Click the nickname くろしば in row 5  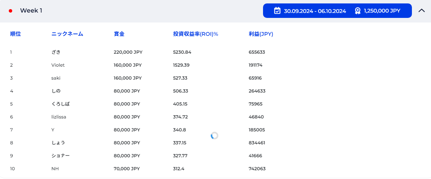60,104
